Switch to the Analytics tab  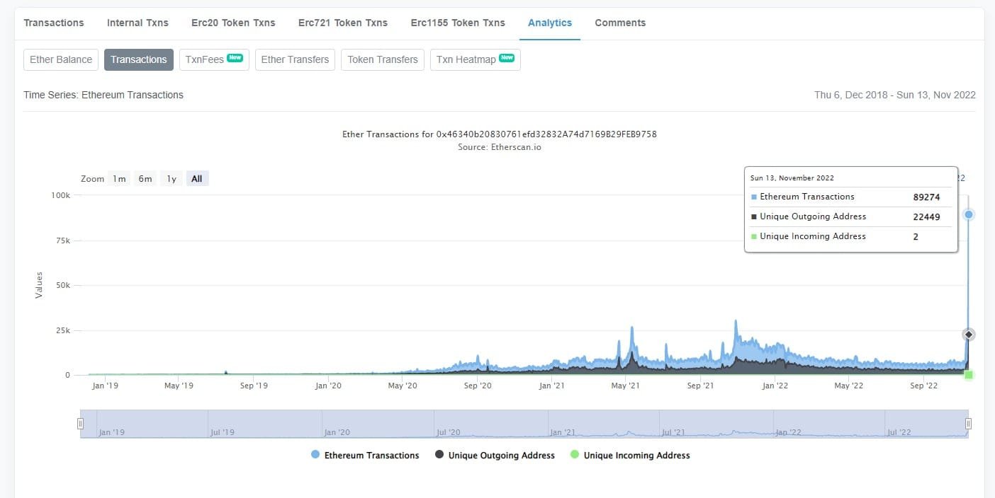click(549, 23)
